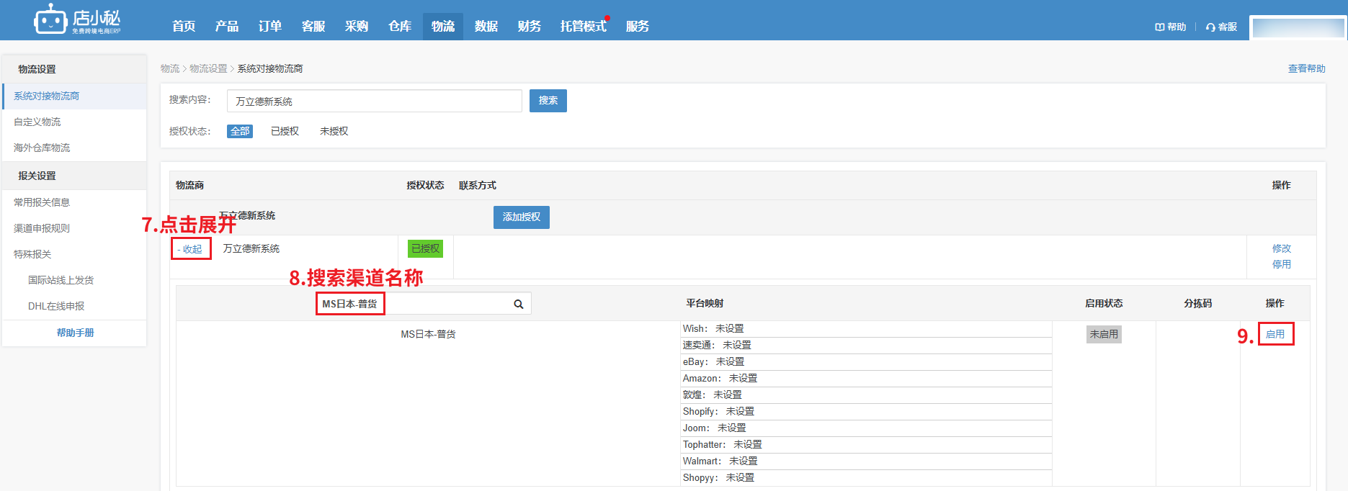
Task: Open the 数据 menu
Action: pyautogui.click(x=486, y=26)
